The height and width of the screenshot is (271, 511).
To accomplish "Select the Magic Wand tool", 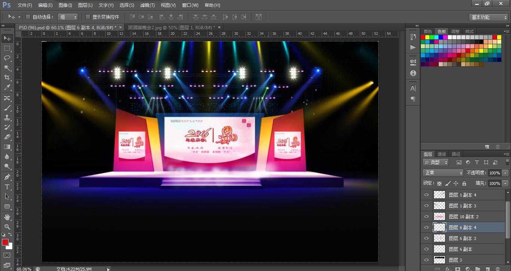I will (7, 68).
